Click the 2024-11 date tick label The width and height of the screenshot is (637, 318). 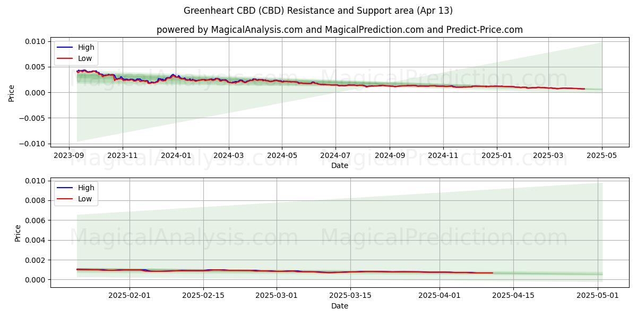click(443, 155)
